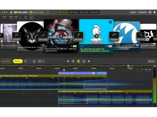Delete the transition using its trash icon
Screen dimensions: 157x117
[x=96, y=73]
